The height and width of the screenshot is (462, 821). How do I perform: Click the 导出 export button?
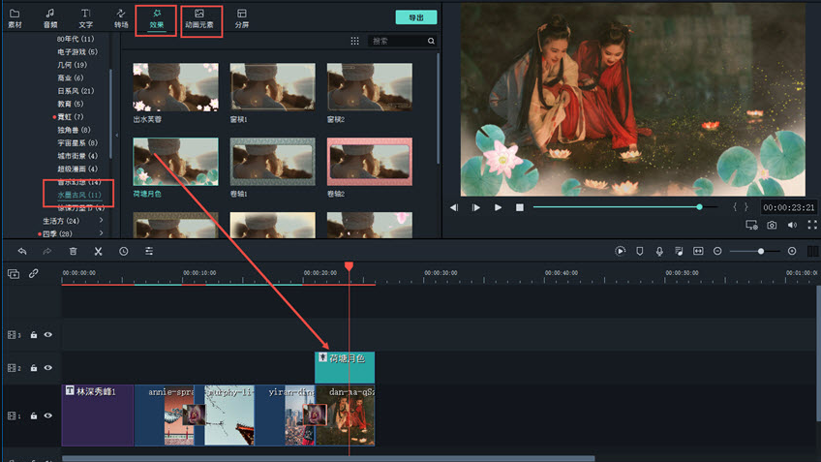[x=415, y=17]
